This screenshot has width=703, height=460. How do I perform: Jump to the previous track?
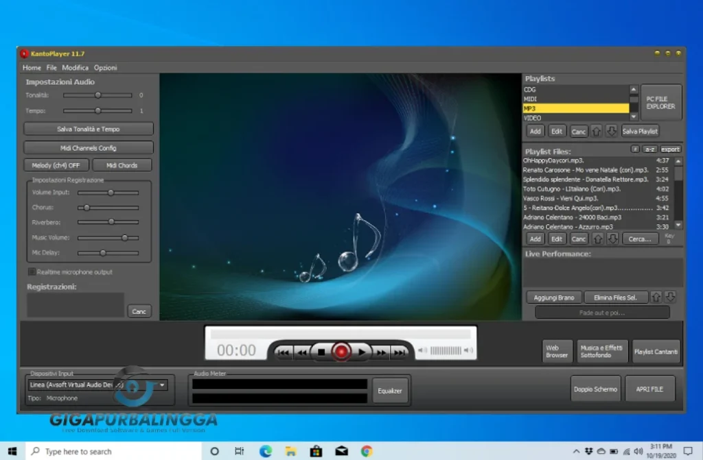284,352
